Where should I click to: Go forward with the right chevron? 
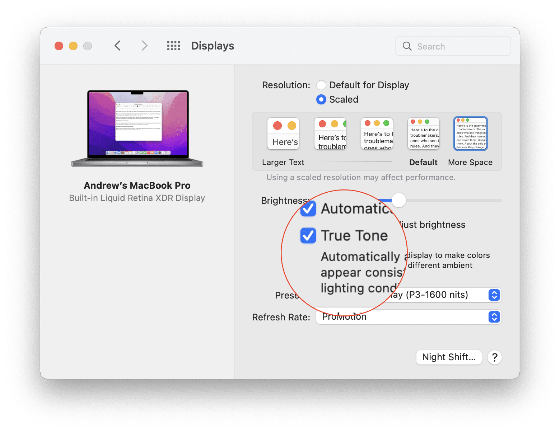point(144,46)
